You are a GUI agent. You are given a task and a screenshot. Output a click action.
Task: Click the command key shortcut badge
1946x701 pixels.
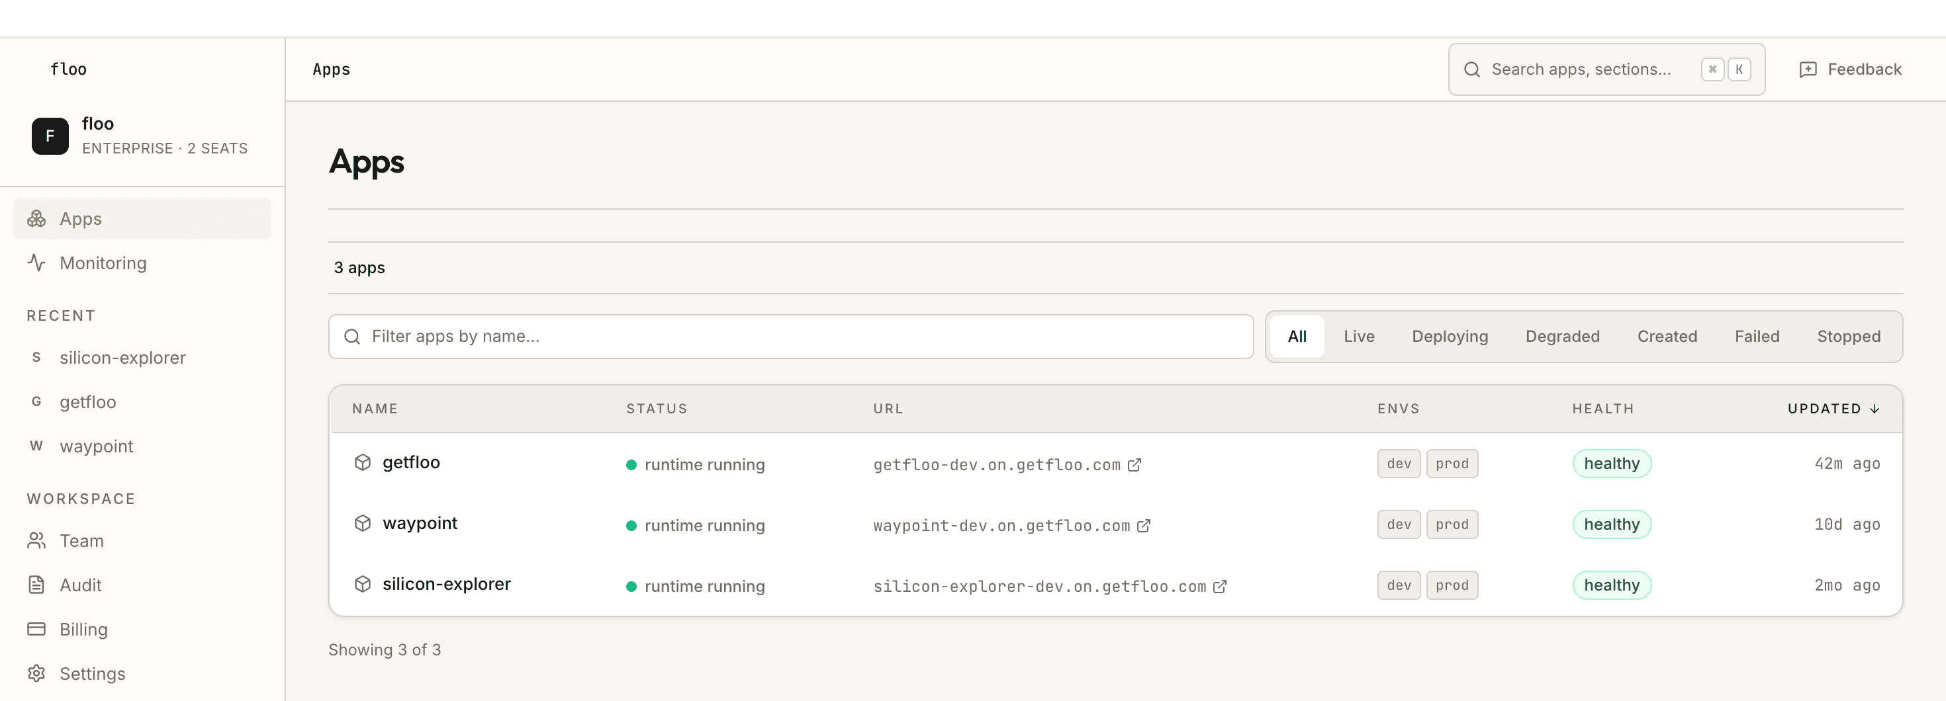(x=1712, y=69)
